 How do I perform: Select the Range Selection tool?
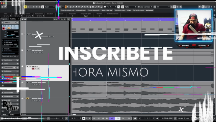[x=71, y=7]
